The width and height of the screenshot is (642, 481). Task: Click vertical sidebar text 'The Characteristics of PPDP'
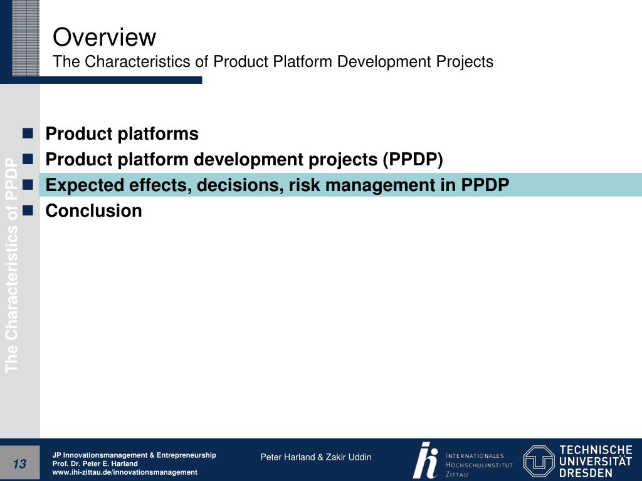[13, 266]
